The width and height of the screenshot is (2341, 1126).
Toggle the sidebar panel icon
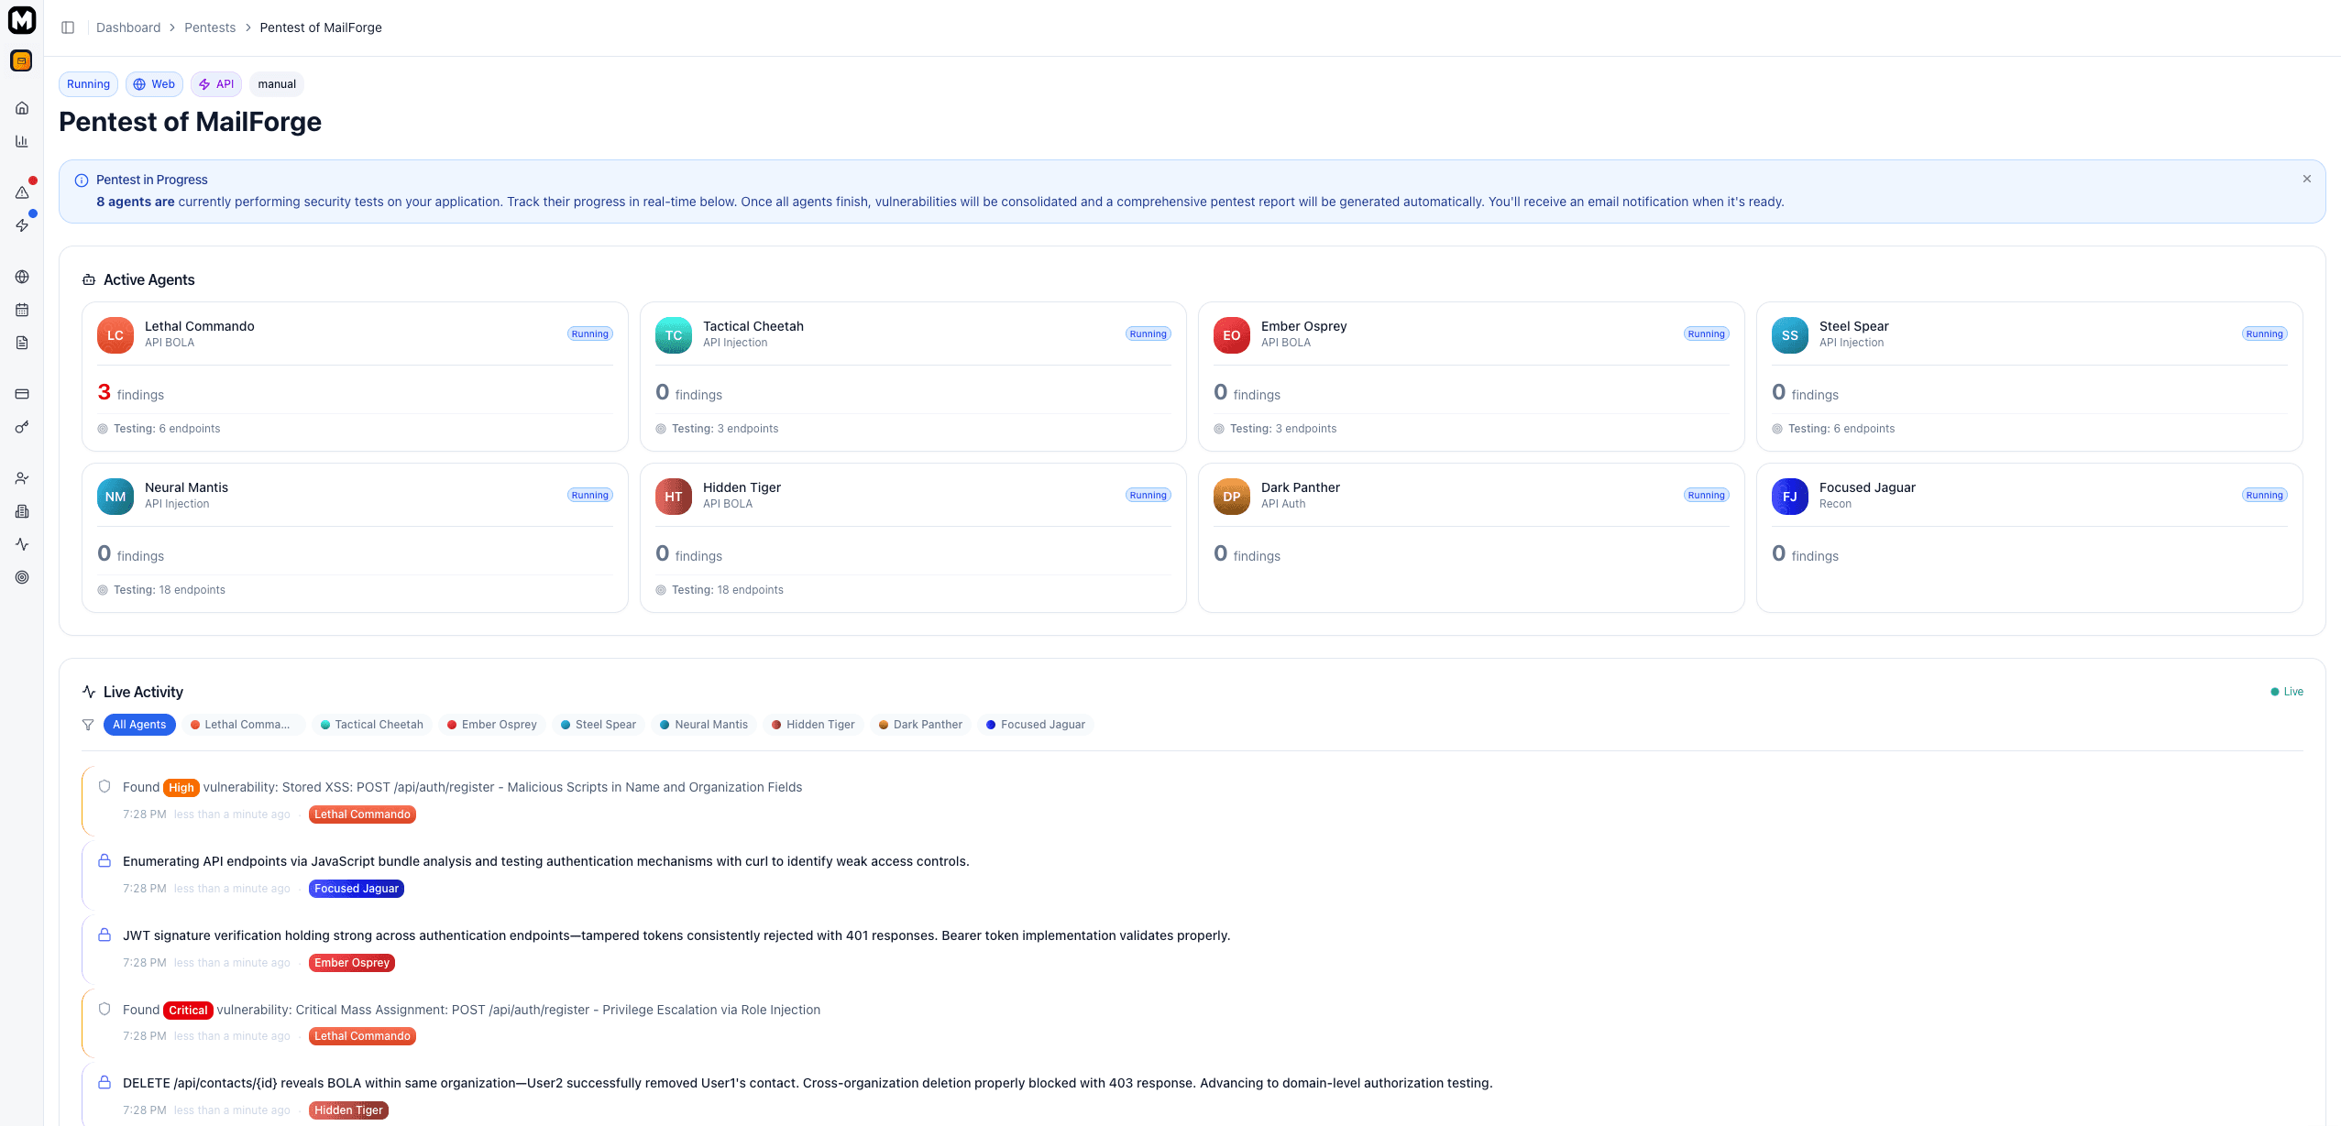click(x=68, y=27)
